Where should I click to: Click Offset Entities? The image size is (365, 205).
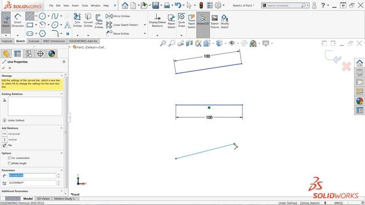(99, 21)
